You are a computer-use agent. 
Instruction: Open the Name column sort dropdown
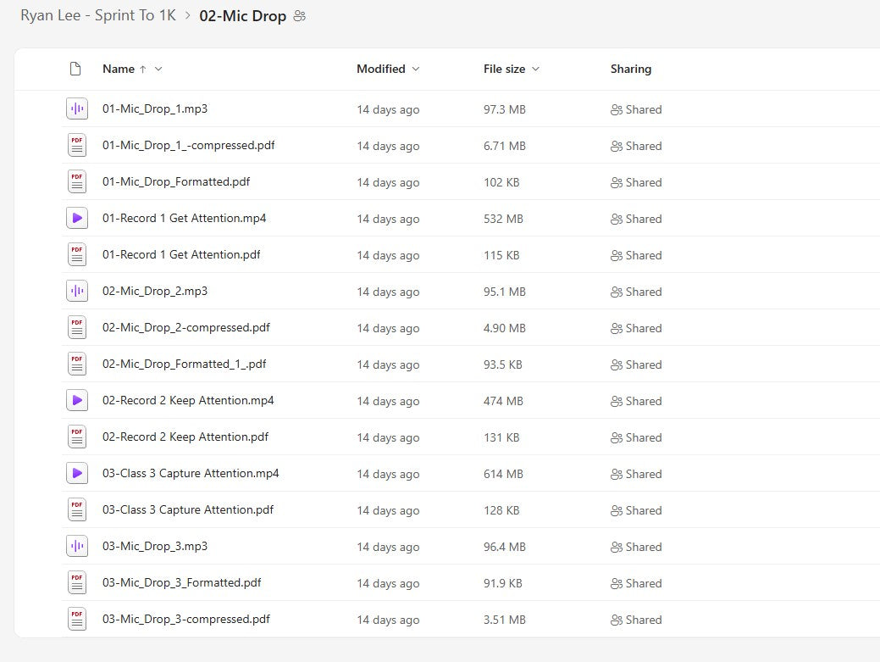[x=158, y=70]
